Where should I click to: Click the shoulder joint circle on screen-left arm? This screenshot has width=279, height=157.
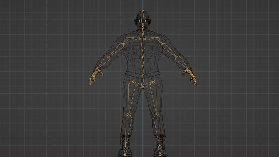tap(123, 44)
